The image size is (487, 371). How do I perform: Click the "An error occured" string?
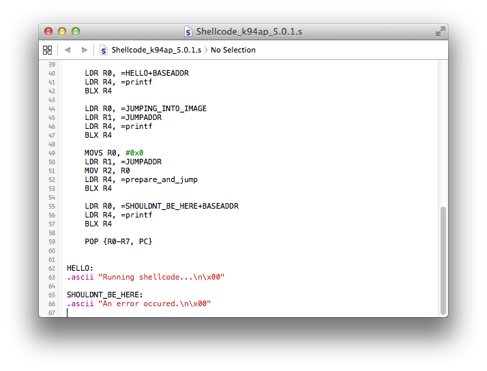point(154,303)
